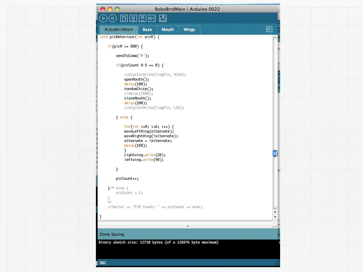Click the '//digitalWrite(flagPin, LOW);' comment
Viewport: 363px width, 272px height.
[x=154, y=108]
